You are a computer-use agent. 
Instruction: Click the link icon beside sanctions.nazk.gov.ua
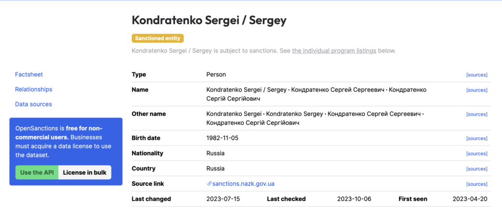point(209,184)
